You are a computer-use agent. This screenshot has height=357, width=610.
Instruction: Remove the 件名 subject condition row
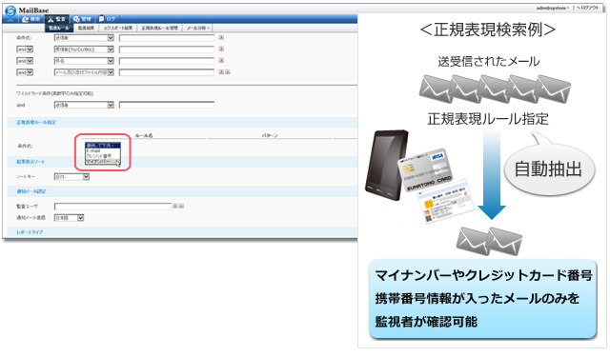pos(221,61)
